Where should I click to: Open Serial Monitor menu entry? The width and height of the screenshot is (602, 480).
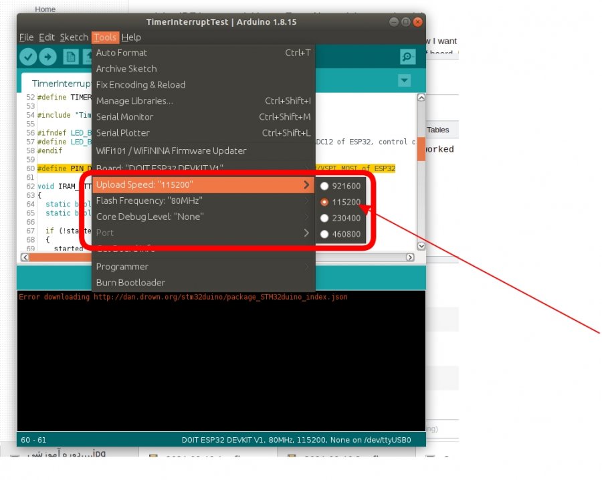coord(203,117)
